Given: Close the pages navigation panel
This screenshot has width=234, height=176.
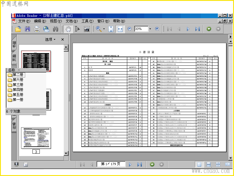Looking at the screenshot, I should (63, 40).
